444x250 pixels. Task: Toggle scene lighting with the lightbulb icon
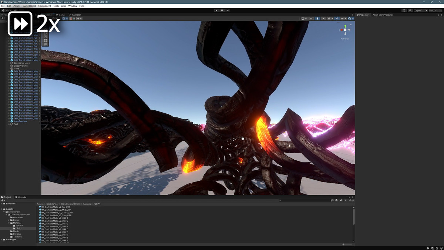pos(317,19)
